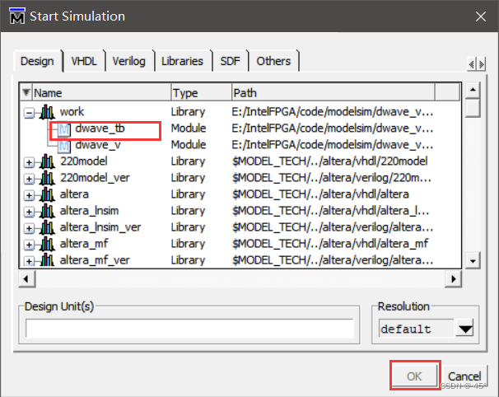Screen dimensions: 499x397
Task: Click path $MODEL_TECH/../altera/vhdl/altera_mf
Action: [x=330, y=244]
